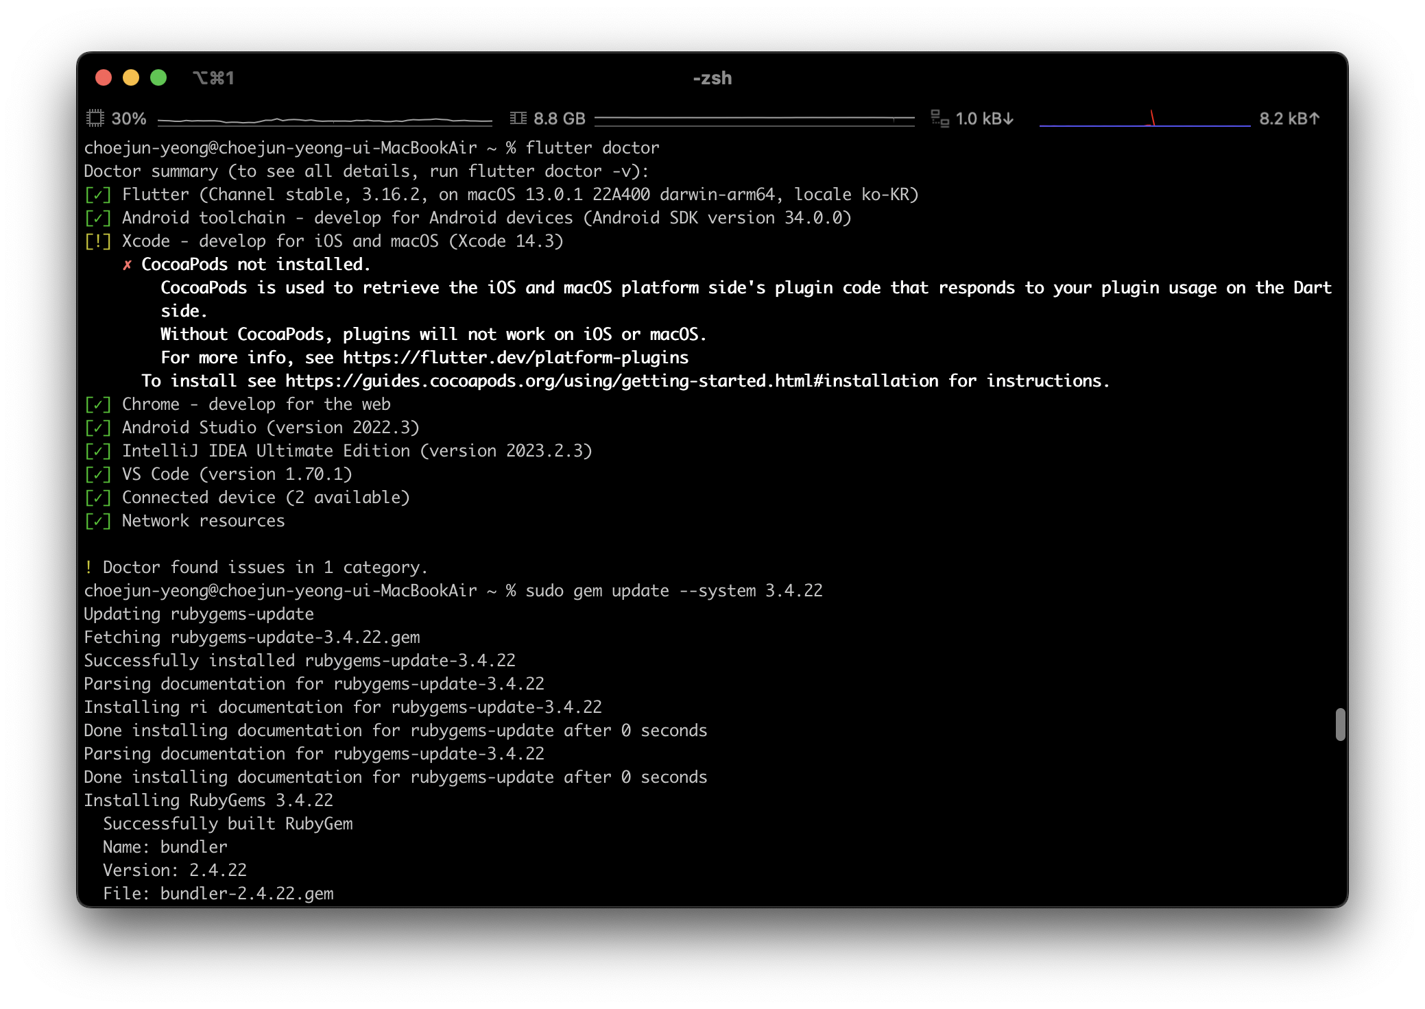Screen dimensions: 1425x1009
Task: Click 'Installing ri documentation' line
Action: pos(343,707)
